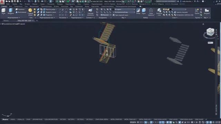The image size is (221, 124).
Task: Switch to the Поверхность ribbon tab
Action: [x=18, y=7]
